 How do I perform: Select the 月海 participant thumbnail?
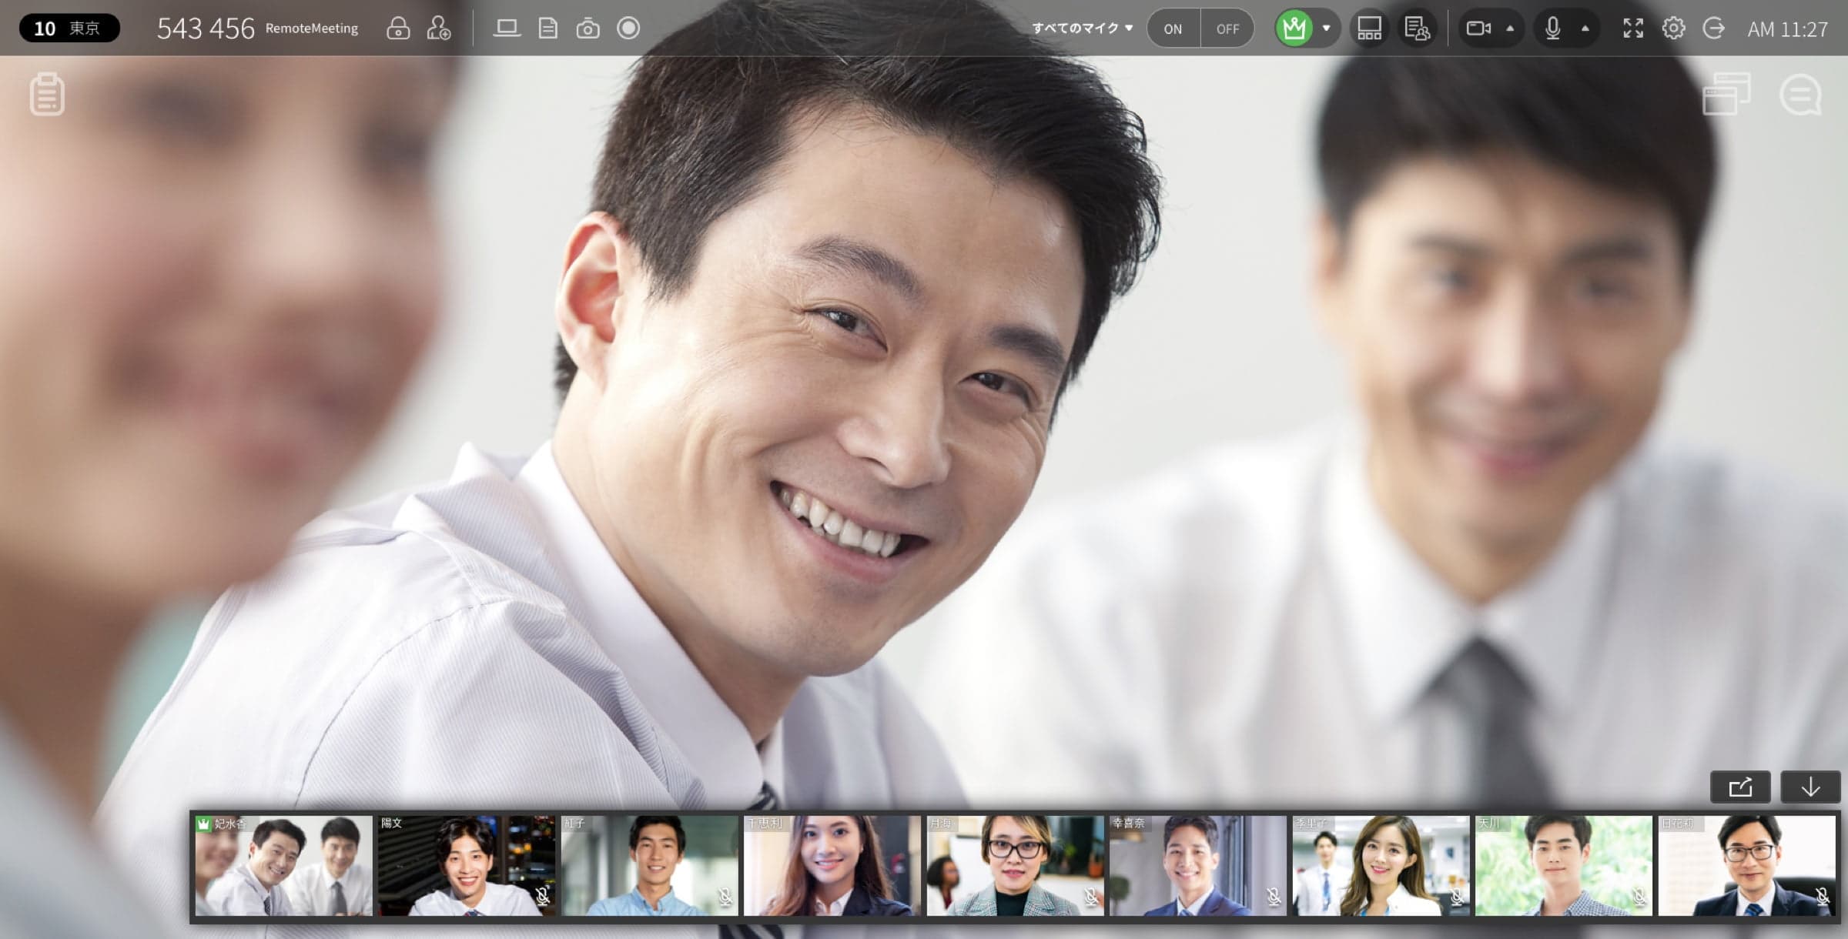(x=1015, y=866)
